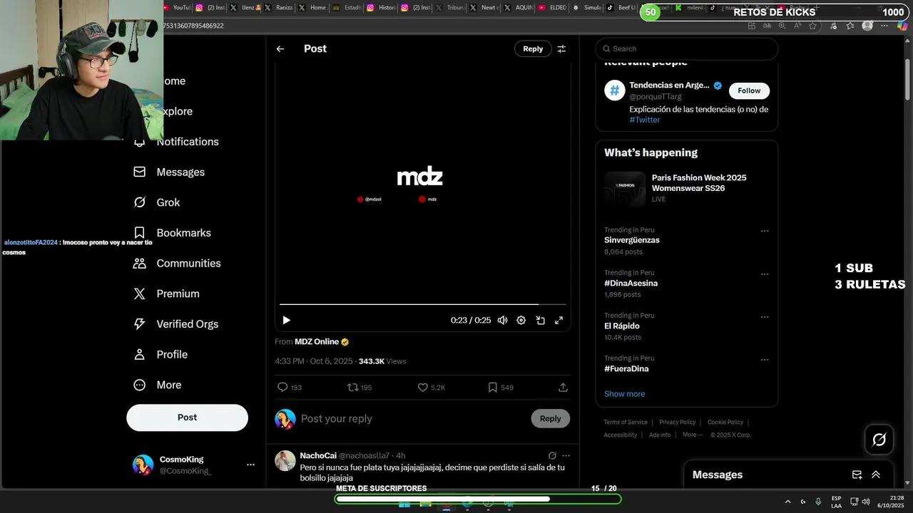Screen dimensions: 913x513
Task: Expand the video to fullscreen
Action: coord(558,321)
